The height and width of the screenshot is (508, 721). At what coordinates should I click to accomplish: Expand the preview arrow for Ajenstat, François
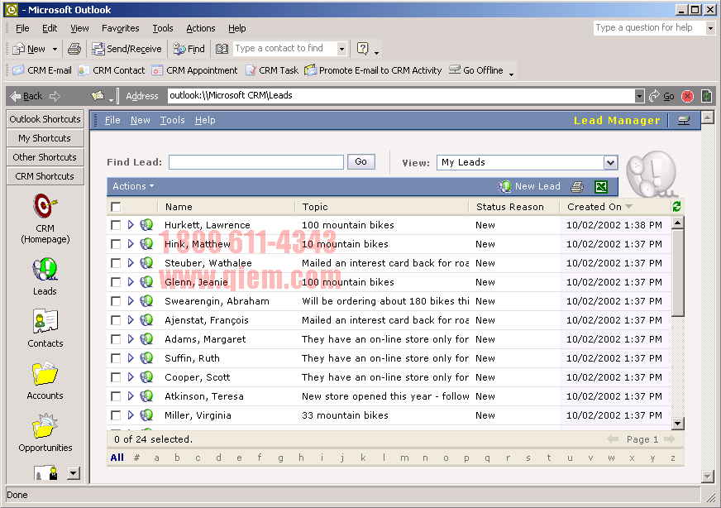pyautogui.click(x=131, y=320)
